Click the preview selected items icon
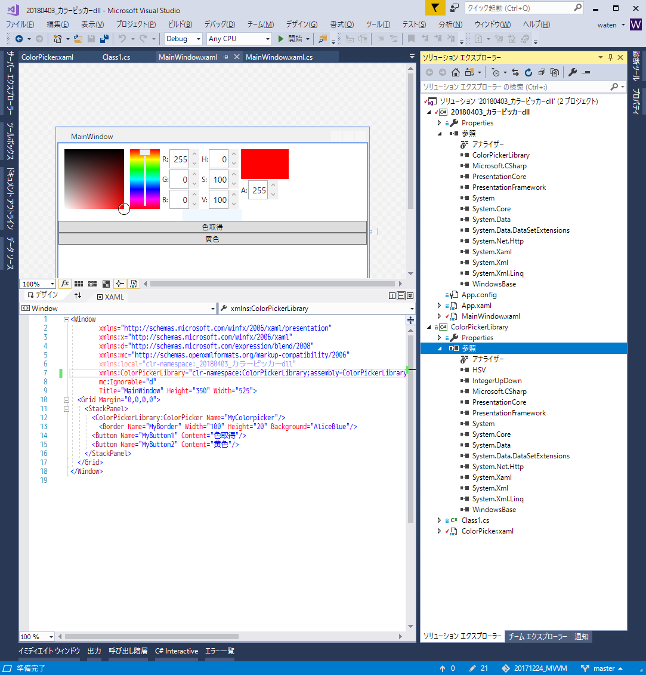 [586, 72]
